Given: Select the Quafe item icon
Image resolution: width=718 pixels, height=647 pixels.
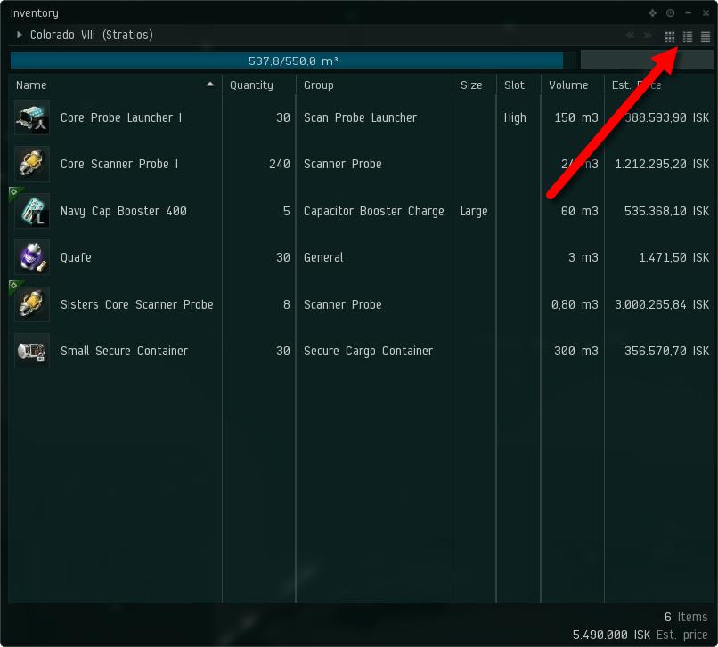Looking at the screenshot, I should [x=31, y=258].
